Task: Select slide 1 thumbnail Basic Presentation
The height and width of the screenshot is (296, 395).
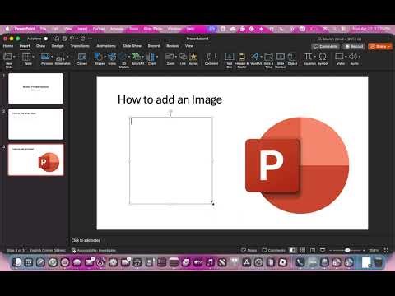Action: (35, 89)
